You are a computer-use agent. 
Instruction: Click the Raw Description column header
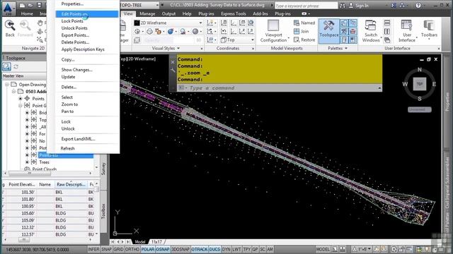tap(71, 184)
